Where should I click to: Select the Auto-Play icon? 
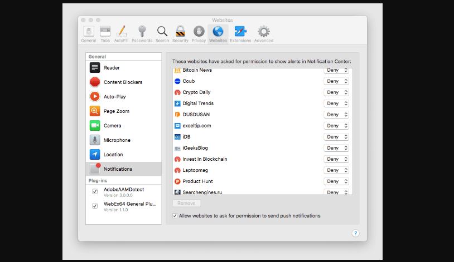click(x=95, y=96)
